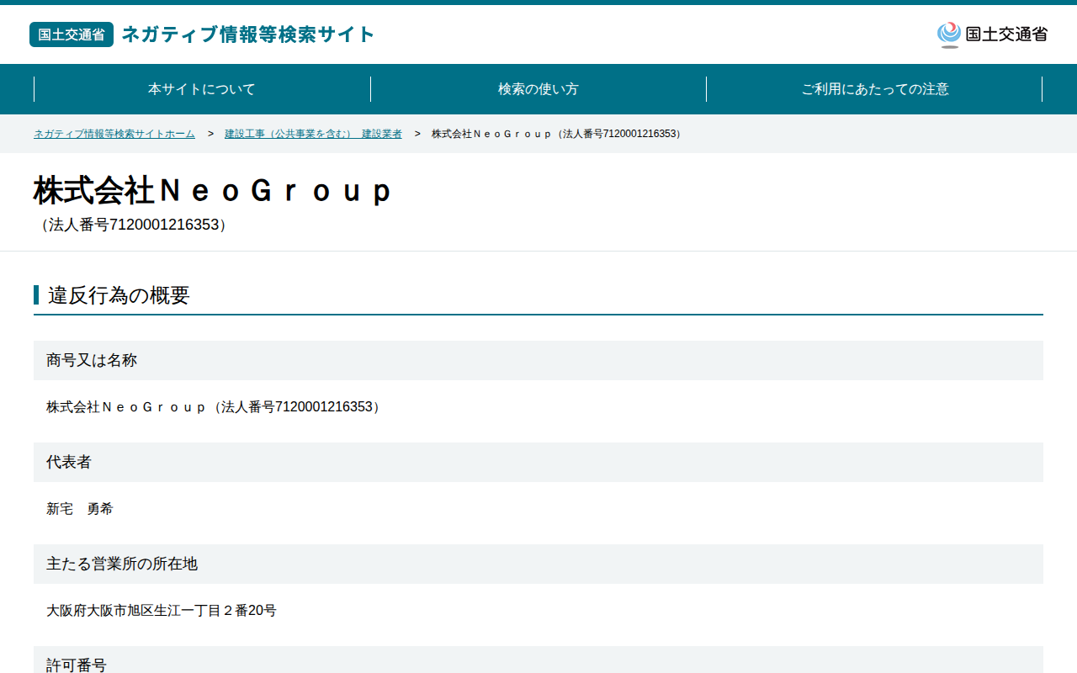
Task: Click the 国土交通省 globe logo icon
Action: point(949,34)
